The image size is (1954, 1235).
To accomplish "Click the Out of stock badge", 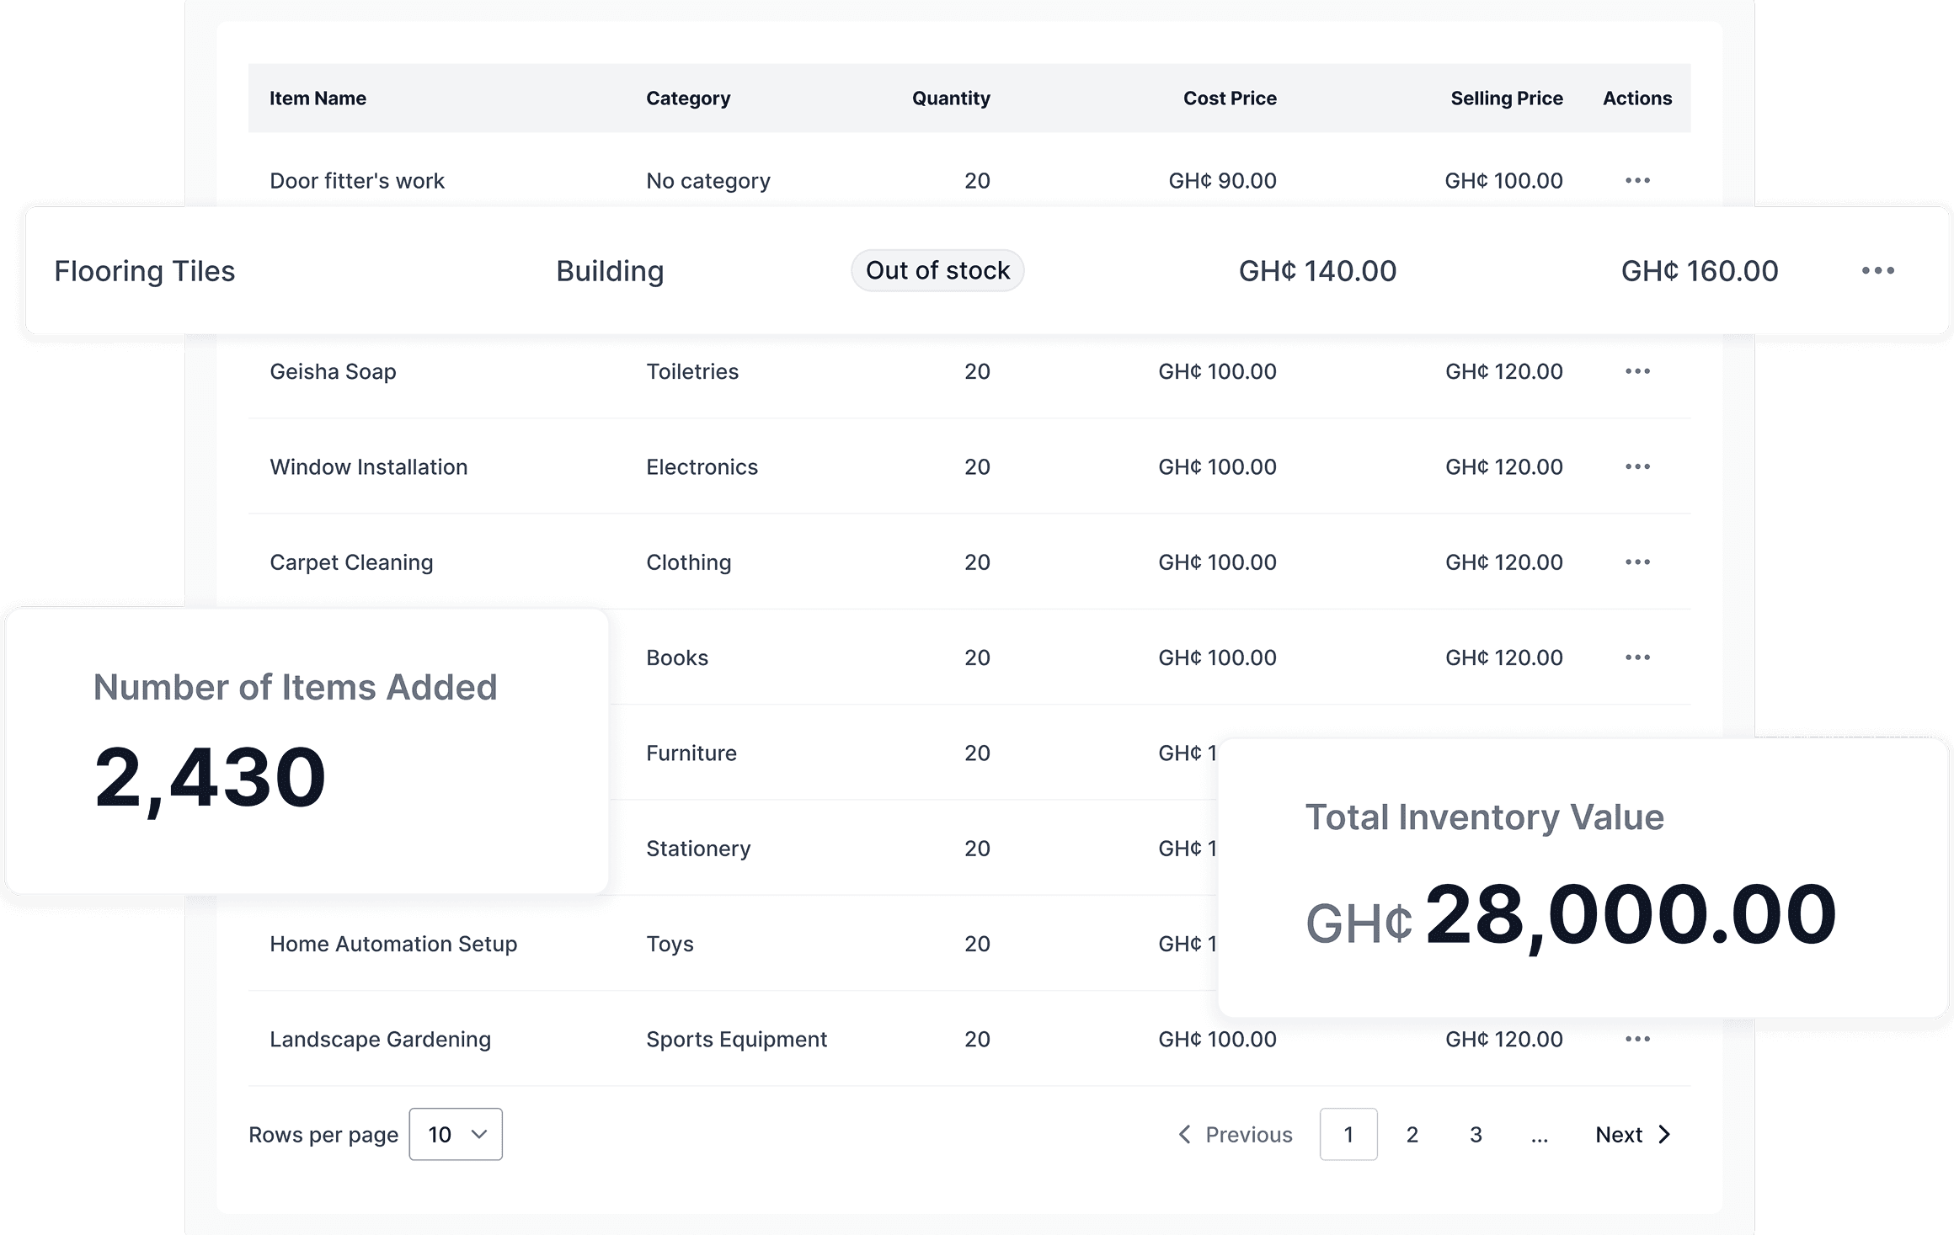I will (937, 270).
